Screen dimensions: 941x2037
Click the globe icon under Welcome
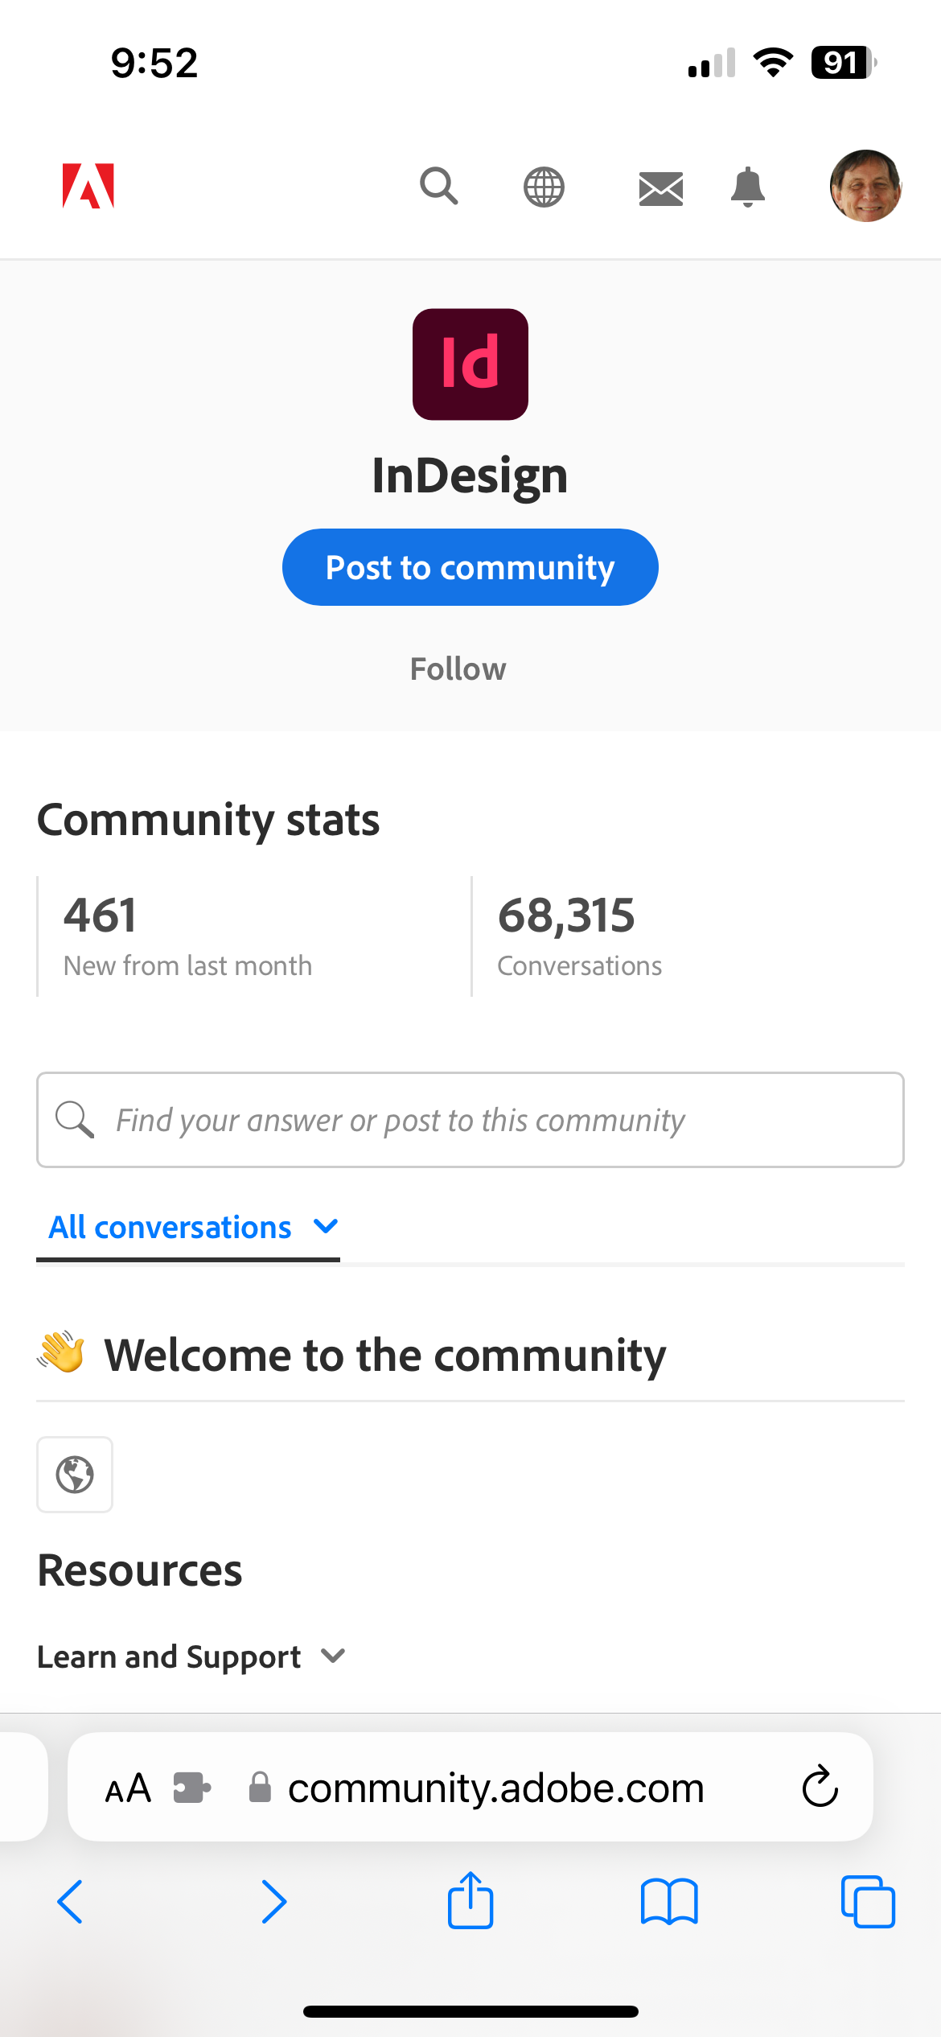coord(75,1475)
